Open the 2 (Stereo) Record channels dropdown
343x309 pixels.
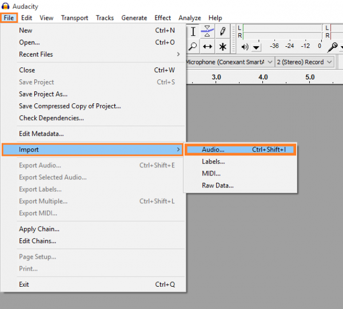click(305, 62)
